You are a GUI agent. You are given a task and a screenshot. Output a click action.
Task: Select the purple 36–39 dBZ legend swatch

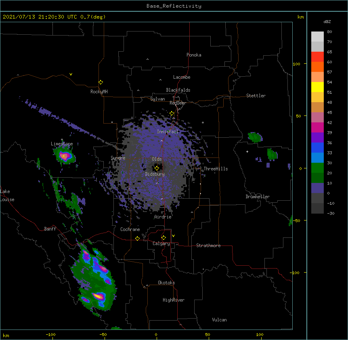click(317, 138)
